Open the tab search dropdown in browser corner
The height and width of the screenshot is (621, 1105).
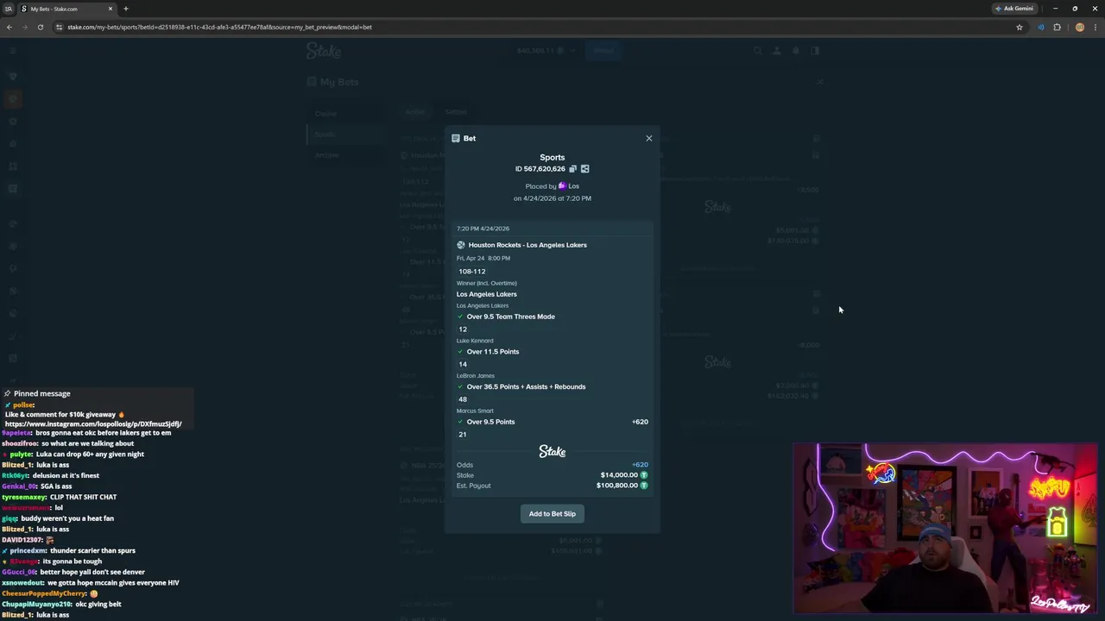(9, 9)
